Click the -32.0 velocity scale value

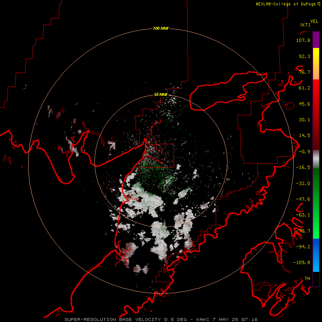303,184
